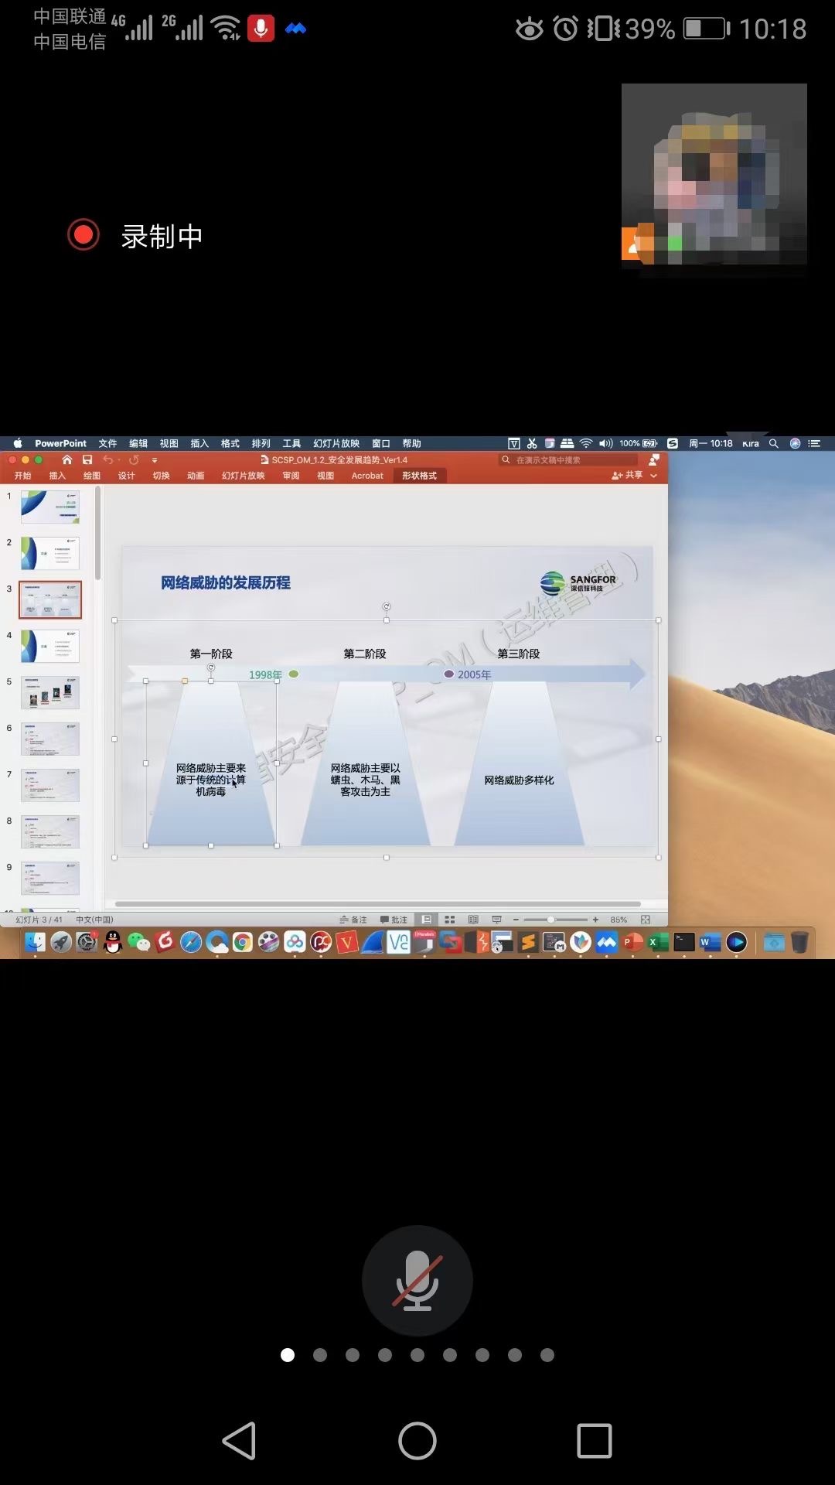Toggle the 批注 comments pane
The image size is (835, 1485).
pos(394,920)
